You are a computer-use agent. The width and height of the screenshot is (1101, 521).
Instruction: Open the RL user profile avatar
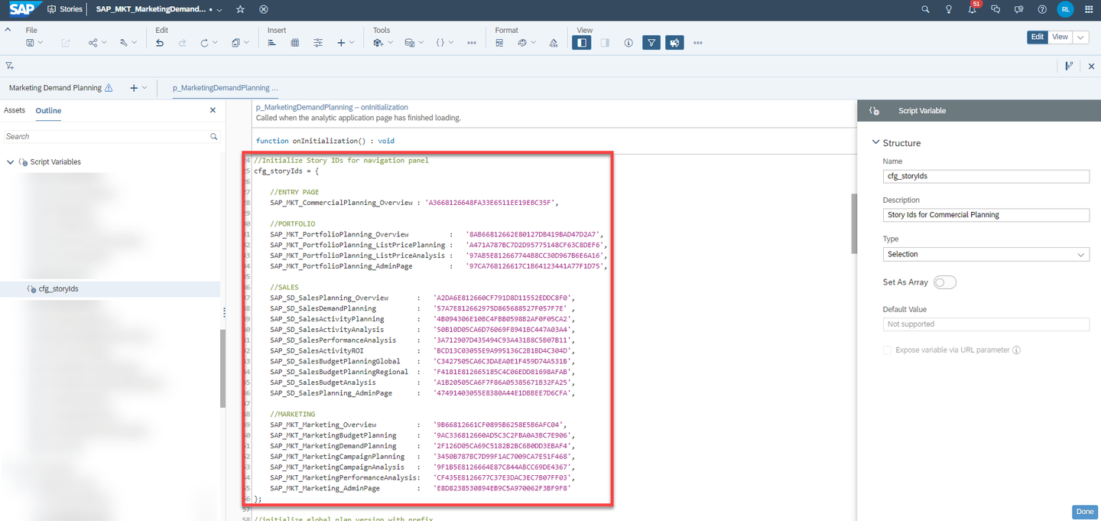pyautogui.click(x=1065, y=10)
